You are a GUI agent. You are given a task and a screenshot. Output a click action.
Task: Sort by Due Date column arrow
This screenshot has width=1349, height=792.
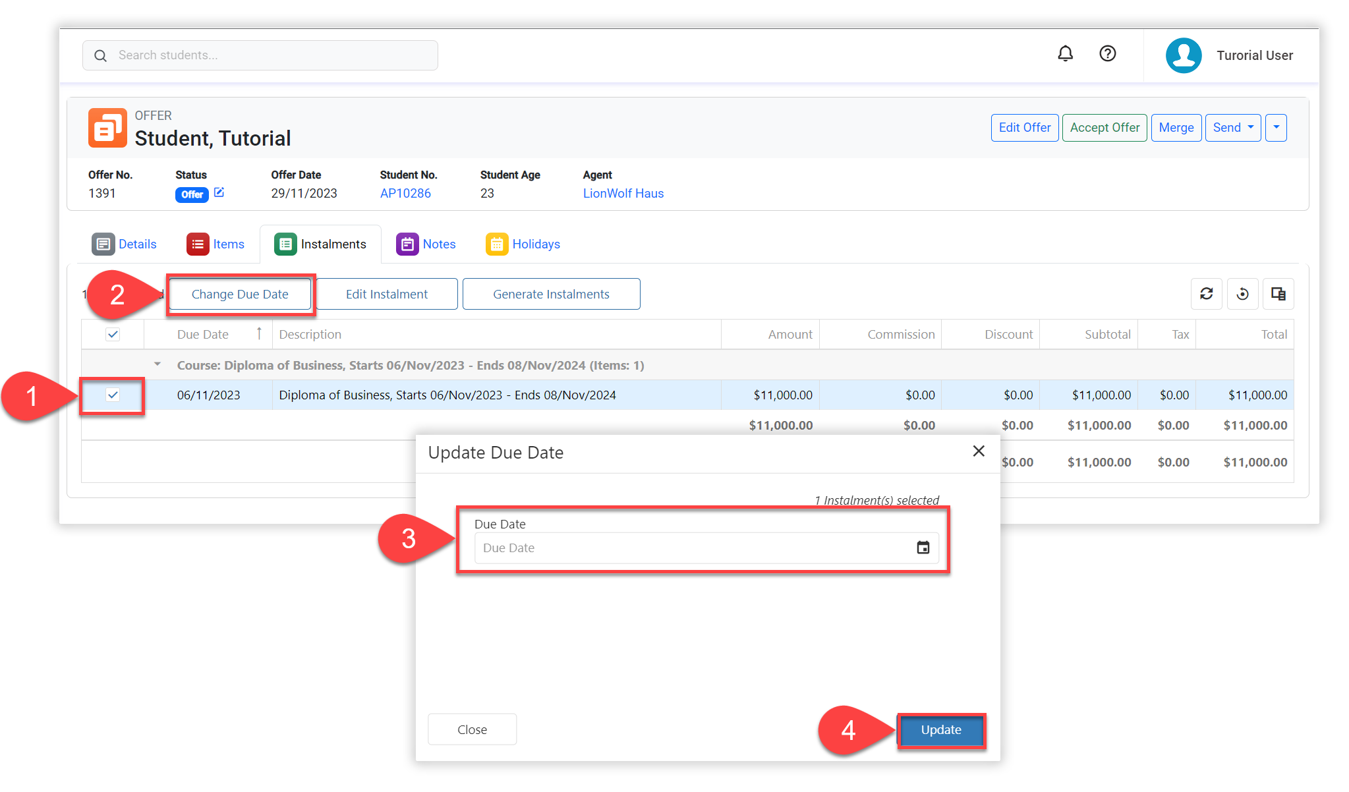point(259,333)
